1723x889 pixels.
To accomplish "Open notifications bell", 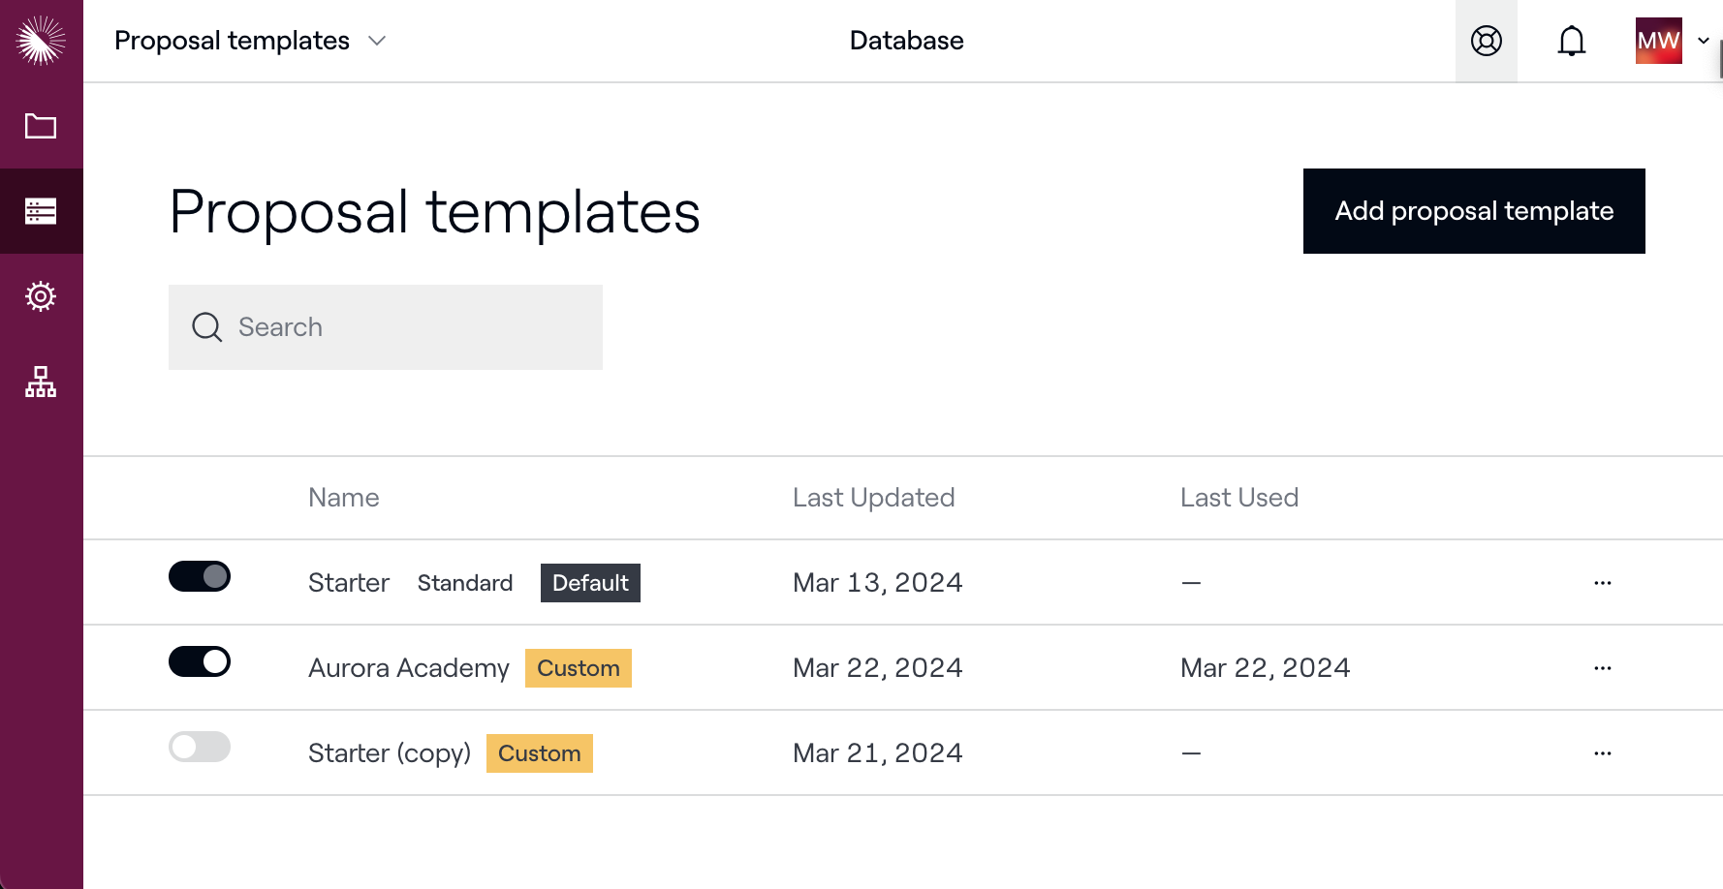I will [1571, 41].
